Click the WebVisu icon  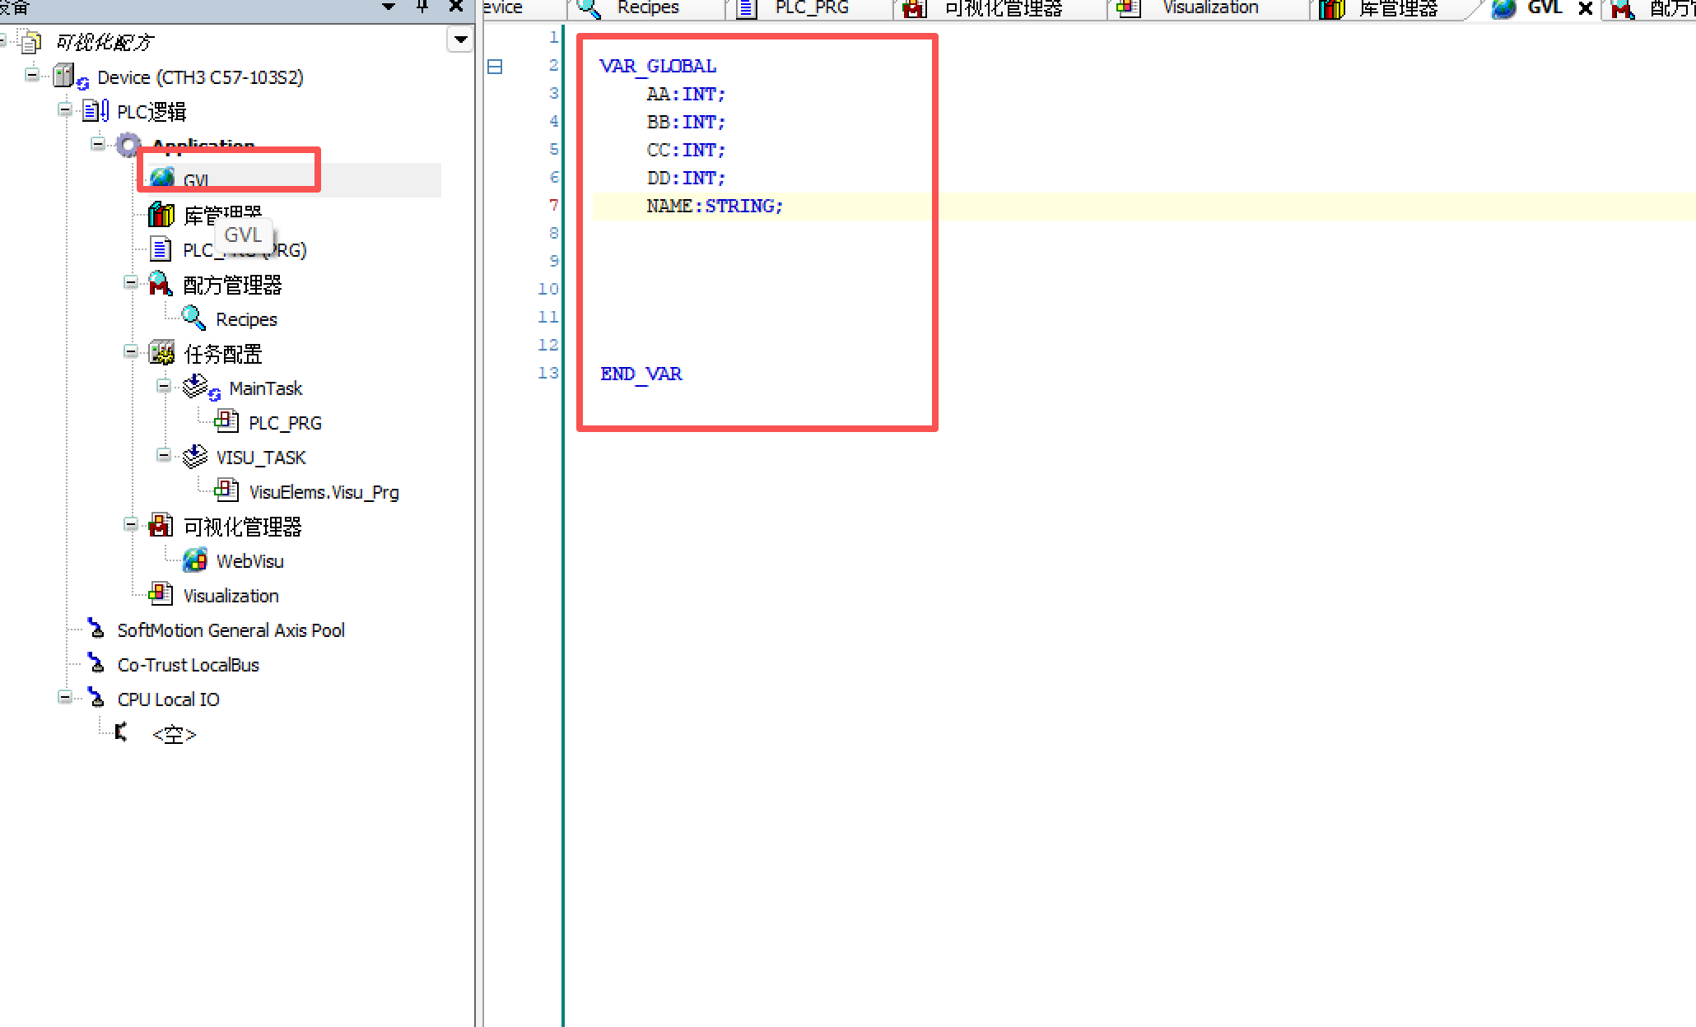pos(195,560)
